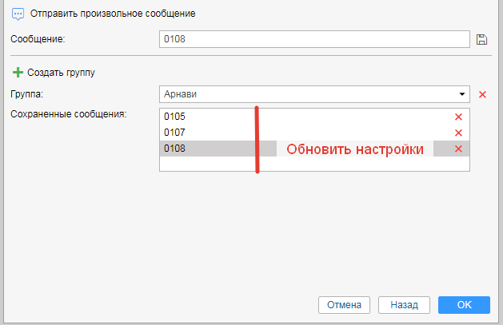
Task: Click the empty row below 0108
Action: point(313,164)
